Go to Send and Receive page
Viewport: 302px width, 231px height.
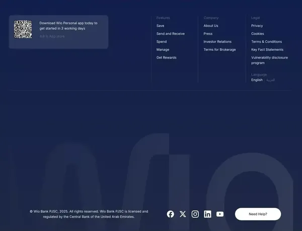(171, 34)
